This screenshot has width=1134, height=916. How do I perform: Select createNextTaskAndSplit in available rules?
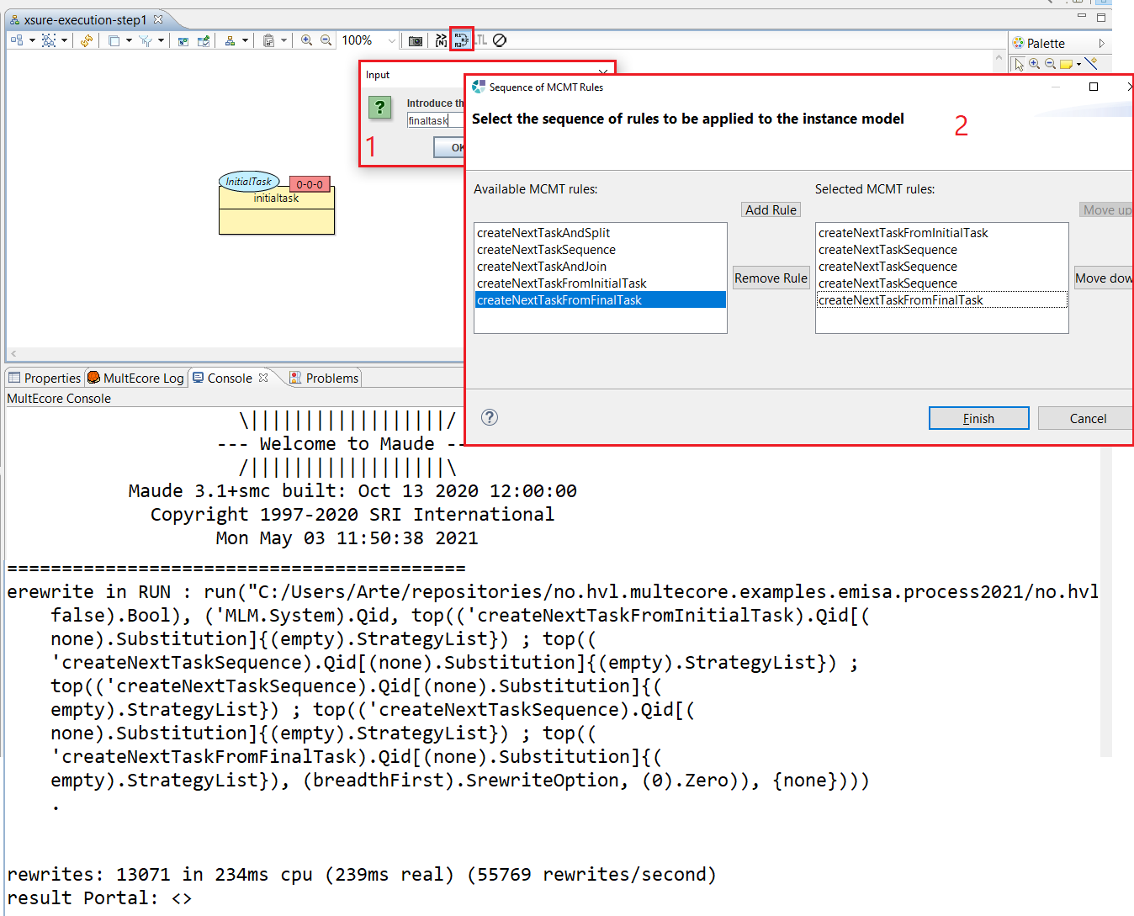tap(600, 232)
